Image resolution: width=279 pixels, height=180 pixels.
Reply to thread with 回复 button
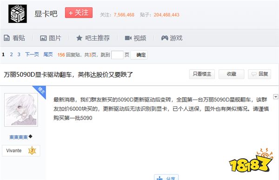[x=259, y=74]
